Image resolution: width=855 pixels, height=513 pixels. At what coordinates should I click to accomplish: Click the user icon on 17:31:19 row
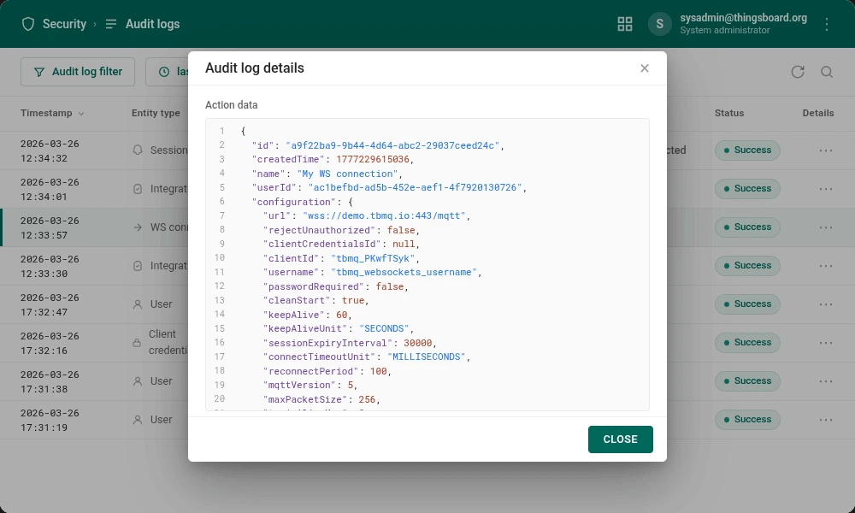(138, 420)
